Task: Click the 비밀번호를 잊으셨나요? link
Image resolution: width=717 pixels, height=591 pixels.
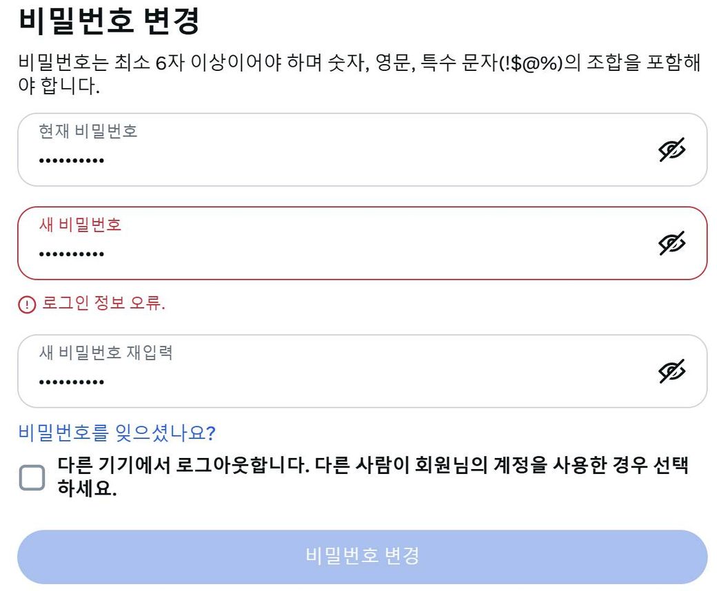Action: 117,433
